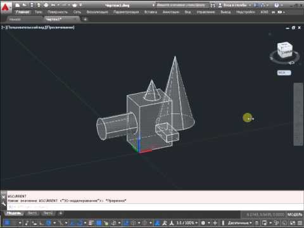Switch to the Главная ribbon tab
304x228 pixels.
coord(22,12)
